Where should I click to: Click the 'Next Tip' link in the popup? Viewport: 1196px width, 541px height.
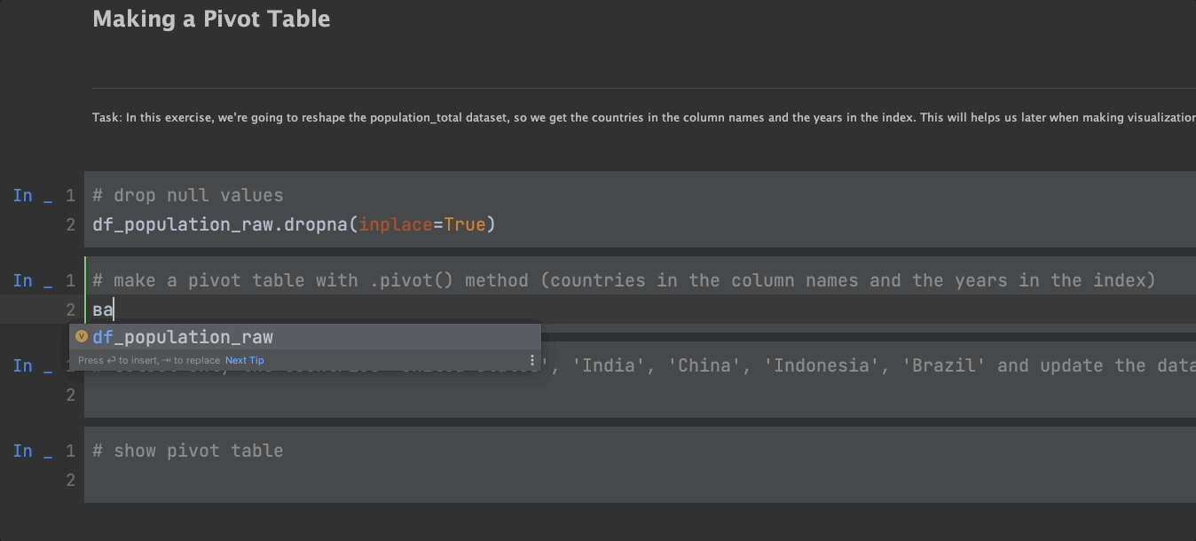(x=244, y=360)
